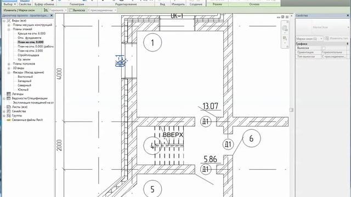Screen dimensions: 351x197
Task: Expand the 3D виды node
Action: [9, 68]
